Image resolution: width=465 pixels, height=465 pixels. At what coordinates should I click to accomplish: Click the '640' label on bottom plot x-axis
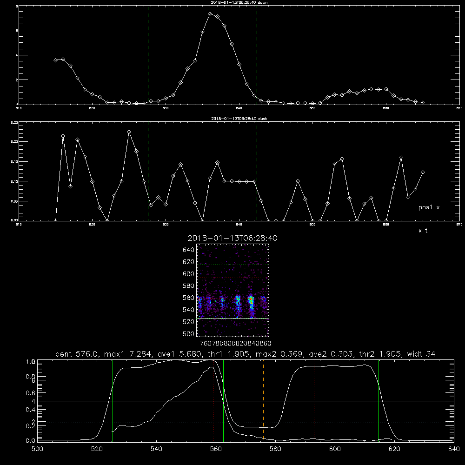pos(454,449)
